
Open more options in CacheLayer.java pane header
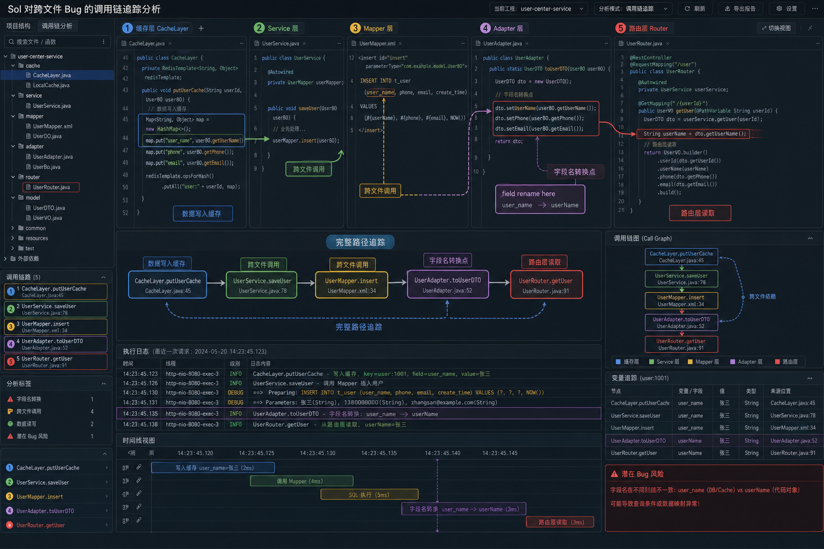tap(241, 43)
